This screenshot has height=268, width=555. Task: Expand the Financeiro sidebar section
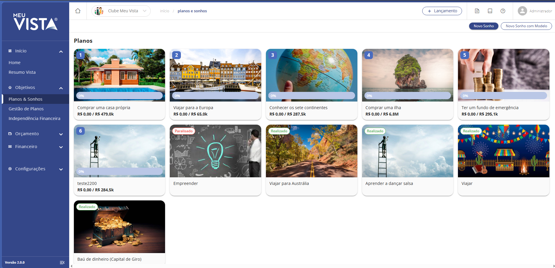pyautogui.click(x=61, y=147)
